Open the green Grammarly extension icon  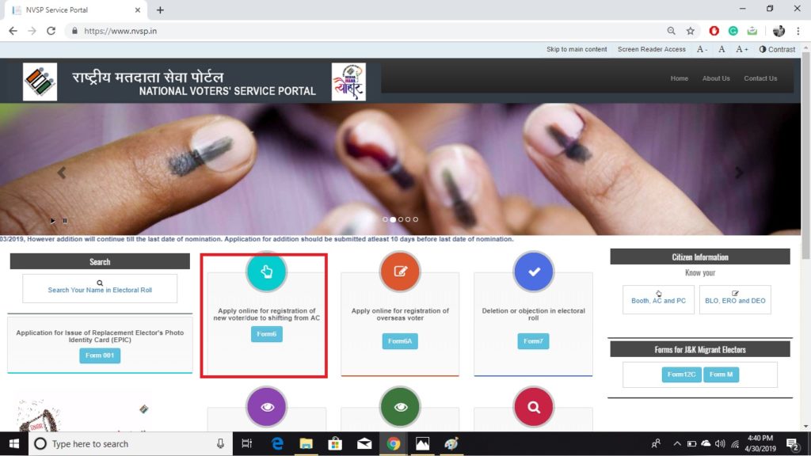click(x=733, y=31)
